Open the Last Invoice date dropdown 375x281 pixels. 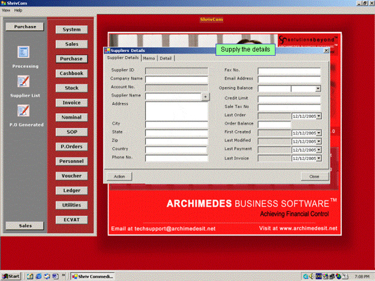[x=319, y=158]
